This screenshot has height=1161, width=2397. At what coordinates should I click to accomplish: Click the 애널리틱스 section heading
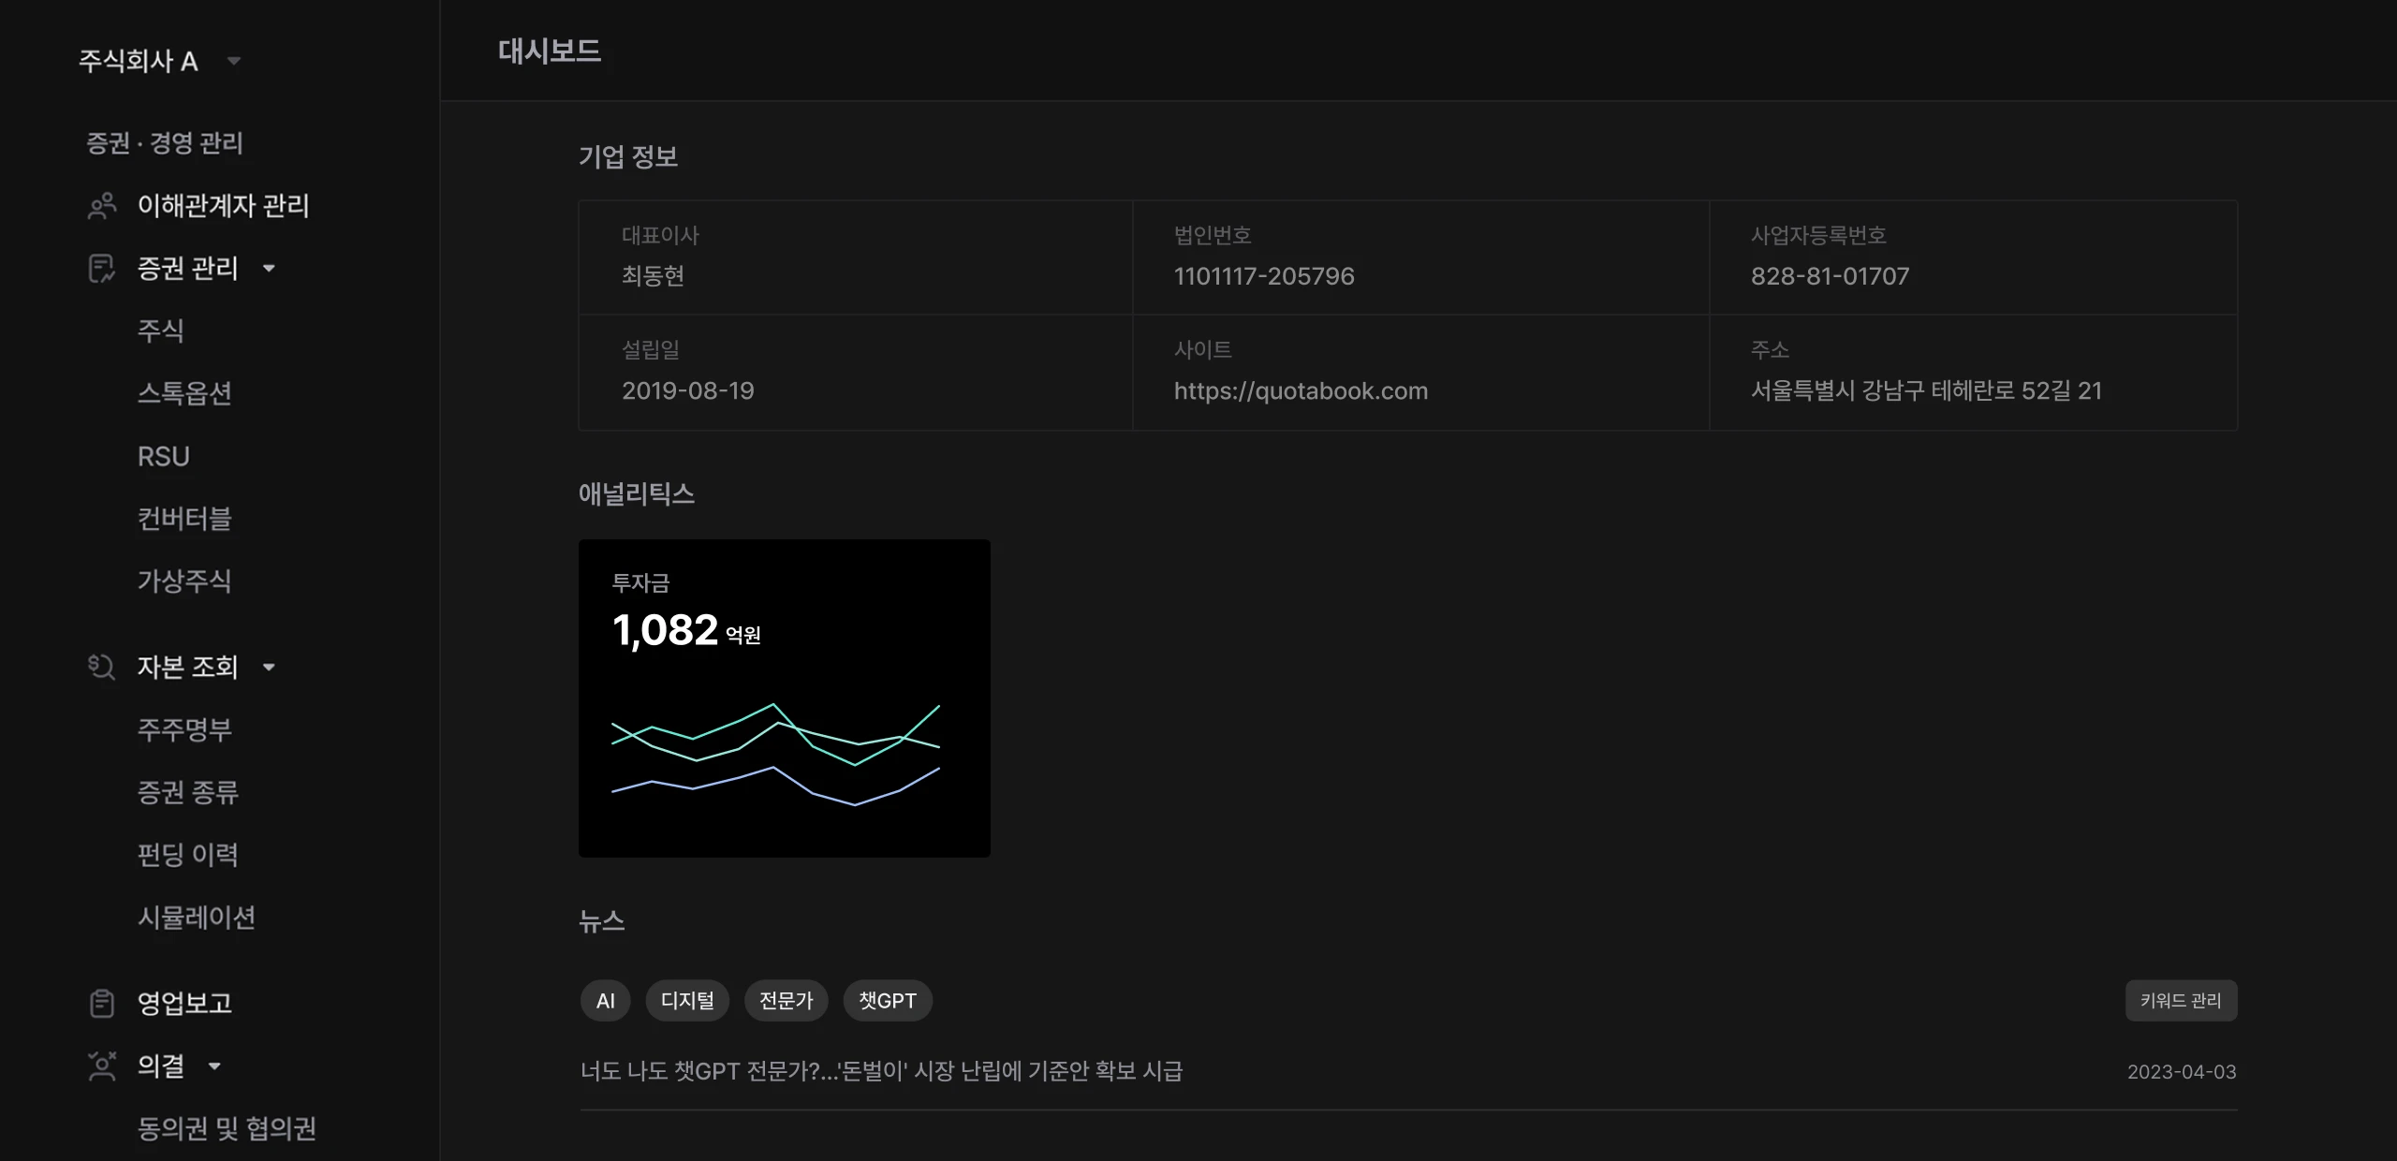[x=637, y=493]
